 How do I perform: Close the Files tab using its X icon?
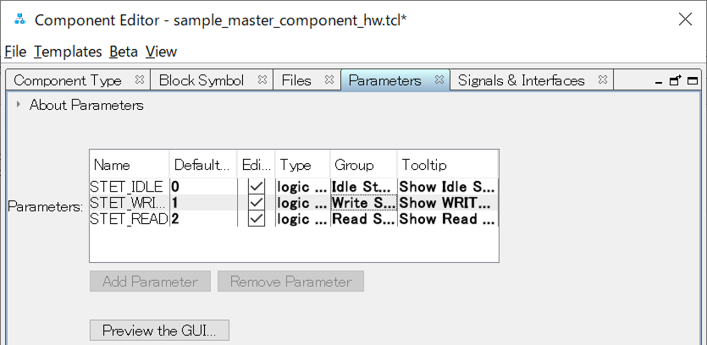(x=329, y=80)
